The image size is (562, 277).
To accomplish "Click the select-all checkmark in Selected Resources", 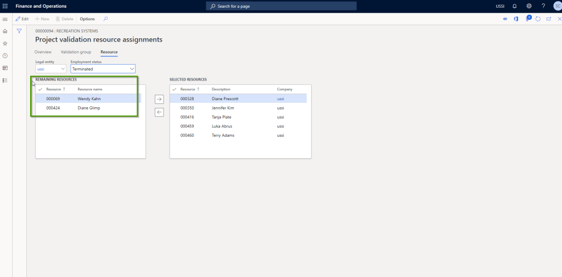I will point(175,89).
